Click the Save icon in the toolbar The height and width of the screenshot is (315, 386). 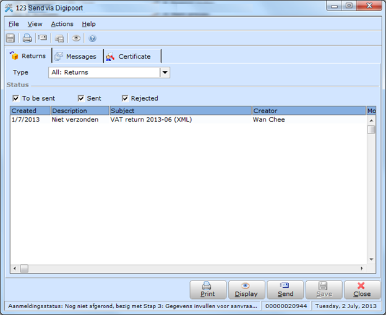11,38
